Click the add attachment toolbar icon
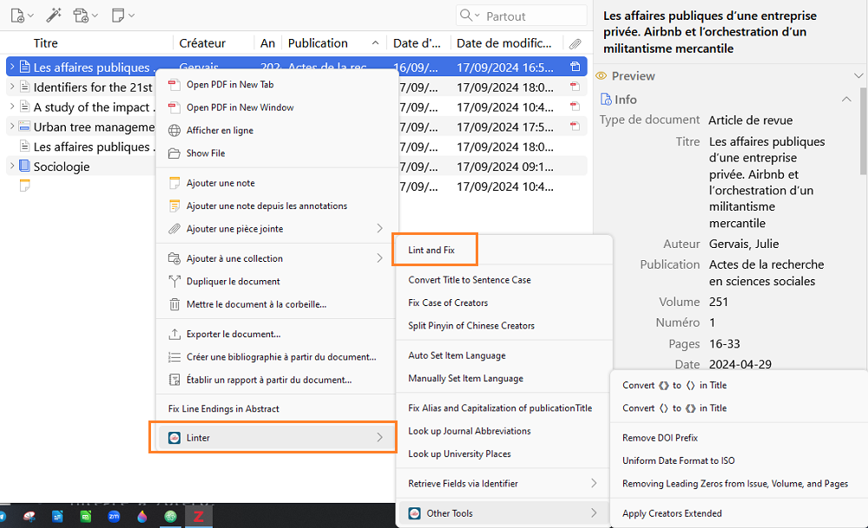This screenshot has width=868, height=528. [81, 16]
